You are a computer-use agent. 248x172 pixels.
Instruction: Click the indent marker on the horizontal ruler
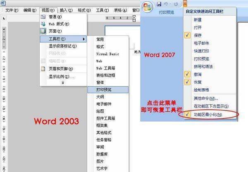[x=134, y=19]
